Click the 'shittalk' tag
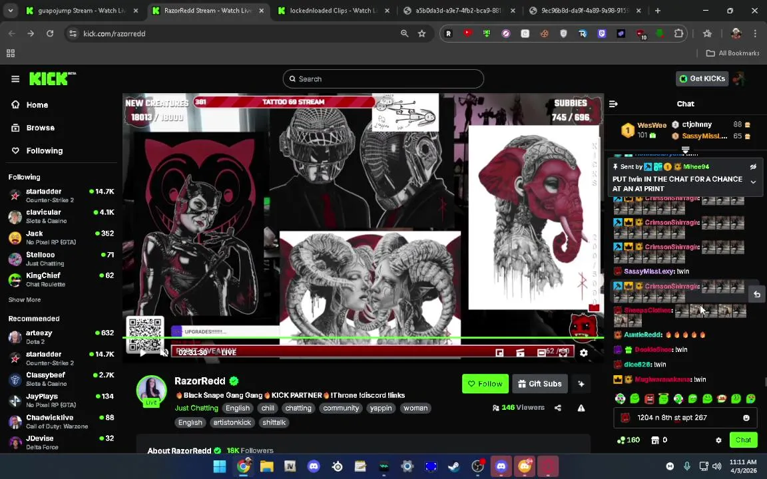 point(274,422)
